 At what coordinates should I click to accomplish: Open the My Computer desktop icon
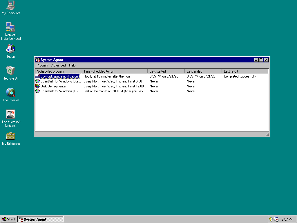[11, 6]
